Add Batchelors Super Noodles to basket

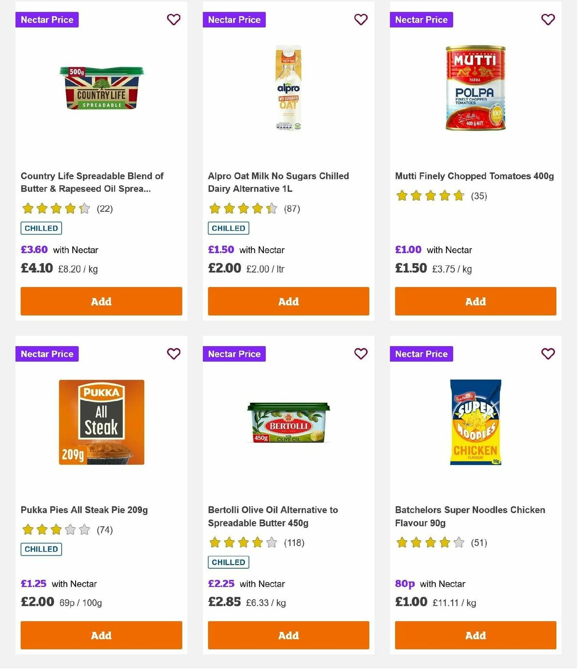coord(475,635)
